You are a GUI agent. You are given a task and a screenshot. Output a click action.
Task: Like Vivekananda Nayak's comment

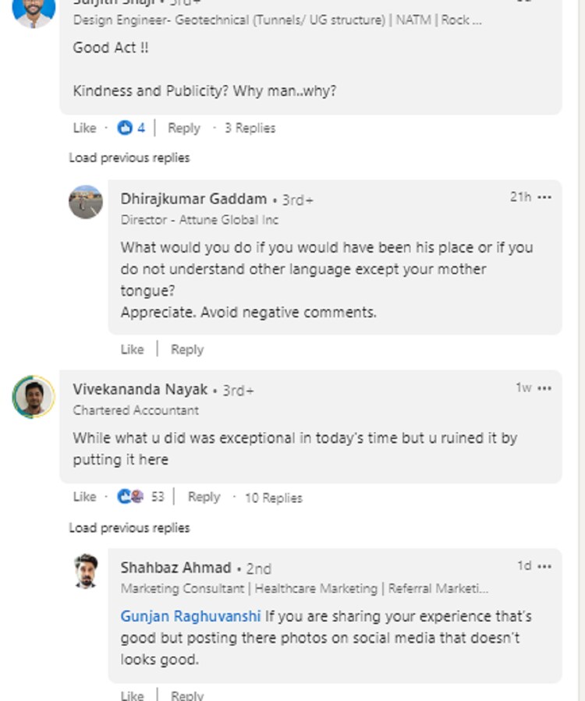click(84, 497)
